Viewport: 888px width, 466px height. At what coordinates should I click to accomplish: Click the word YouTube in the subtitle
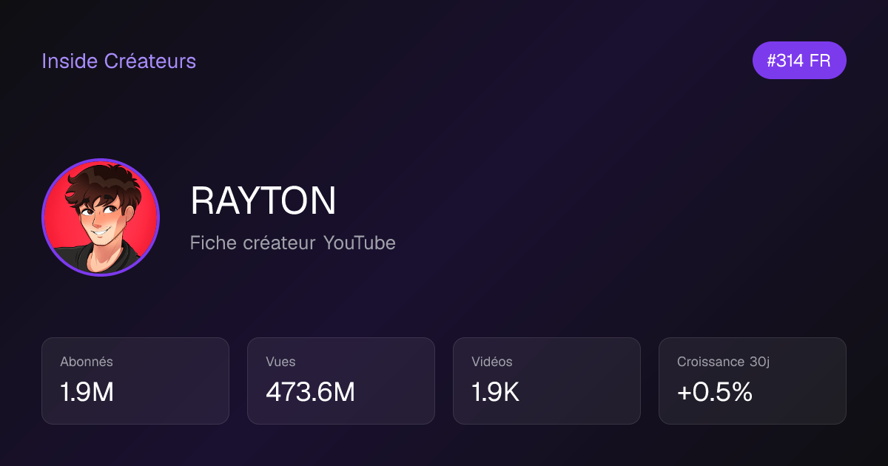pyautogui.click(x=359, y=243)
